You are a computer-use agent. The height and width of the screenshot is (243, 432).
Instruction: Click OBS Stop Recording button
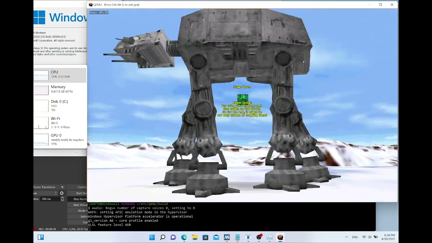click(x=77, y=199)
